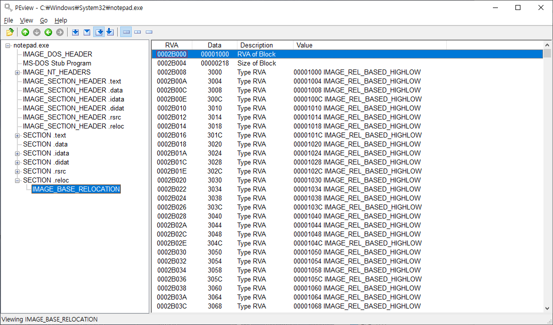This screenshot has width=553, height=325.
Task: Select the IMAGE_BASE_RELOCATION tree item
Action: point(76,189)
